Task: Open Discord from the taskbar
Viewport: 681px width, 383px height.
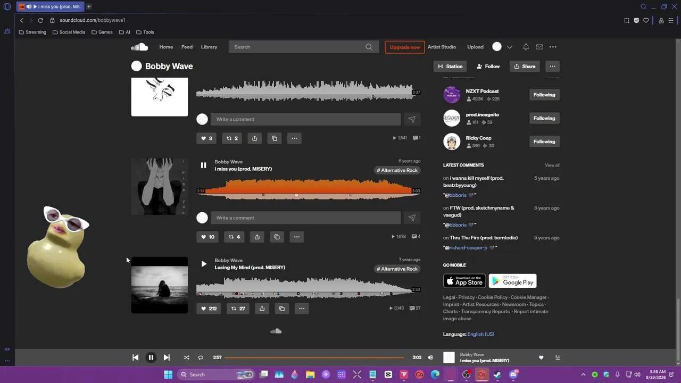Action: (x=513, y=374)
